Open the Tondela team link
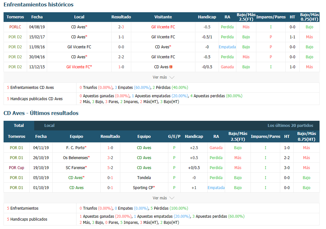 tap(144, 178)
